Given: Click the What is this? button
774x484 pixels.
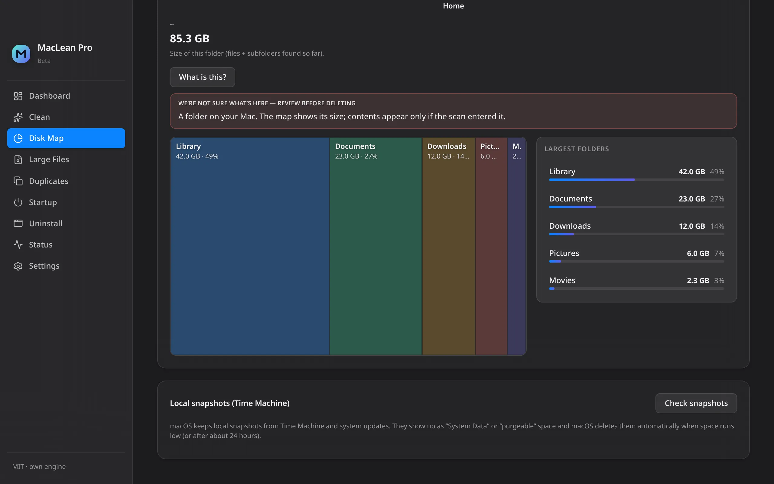Looking at the screenshot, I should pos(203,77).
